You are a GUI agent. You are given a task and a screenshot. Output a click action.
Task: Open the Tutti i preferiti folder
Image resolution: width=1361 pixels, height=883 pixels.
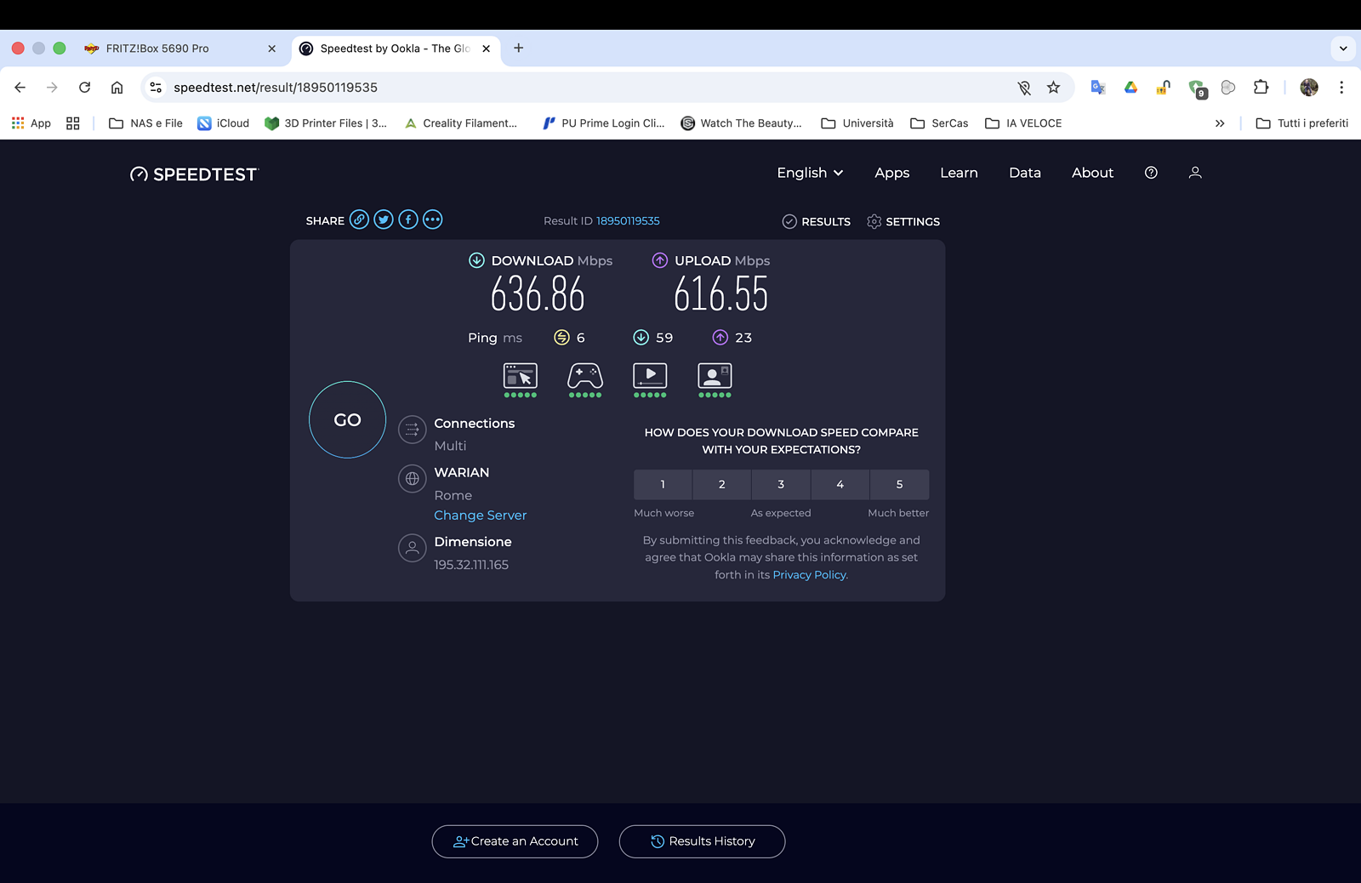click(1302, 123)
